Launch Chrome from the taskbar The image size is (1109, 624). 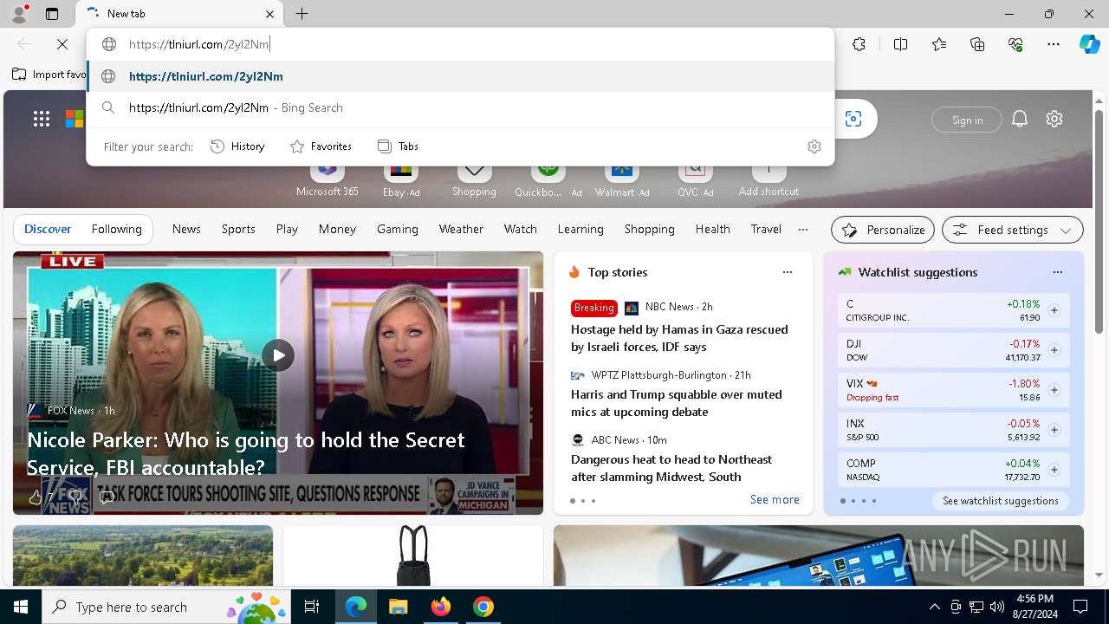[483, 607]
